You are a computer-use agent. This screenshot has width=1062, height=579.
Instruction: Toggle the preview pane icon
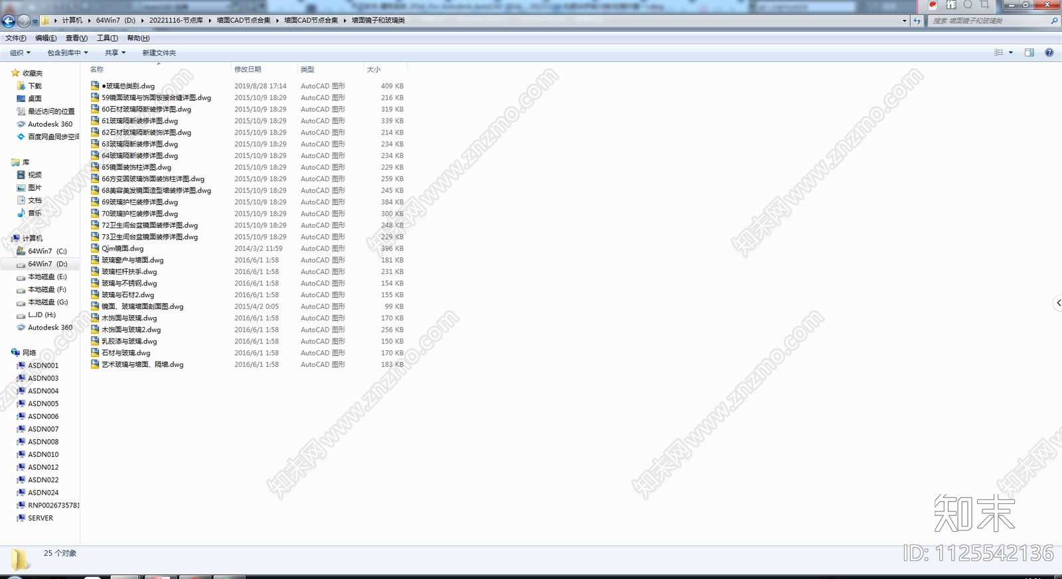pos(1029,52)
